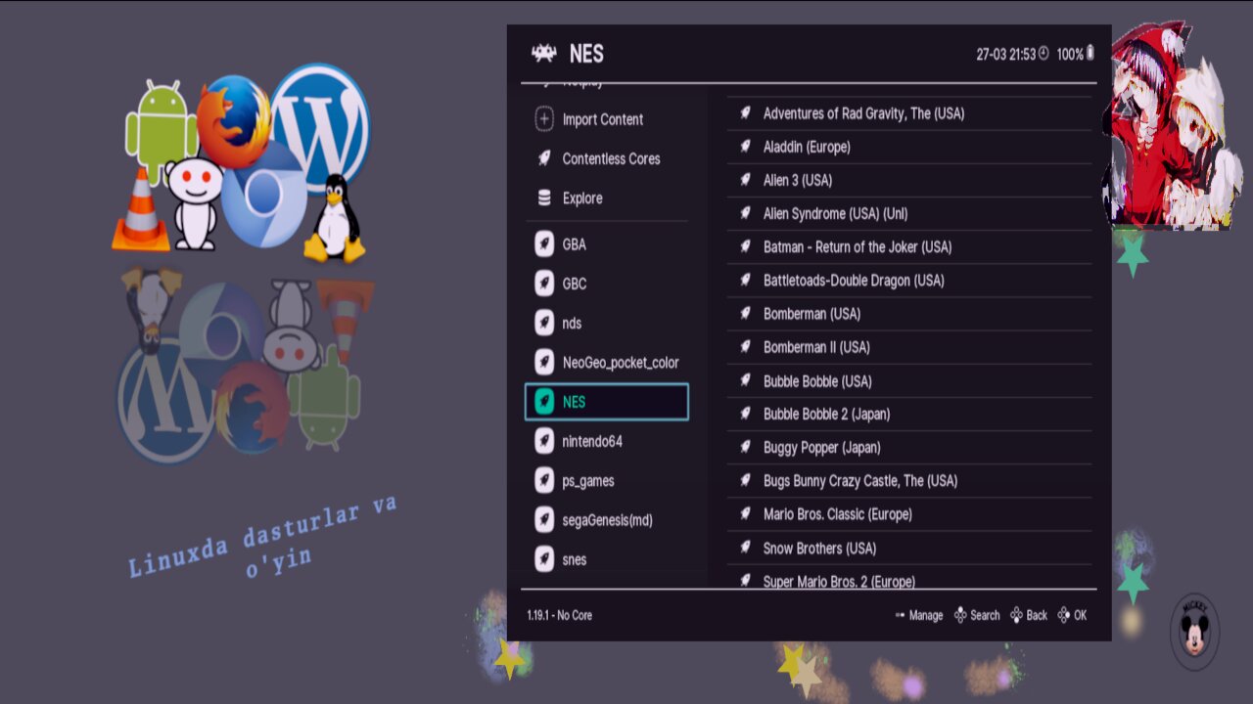
Task: Click the nintendo64 playlist icon
Action: pos(544,441)
